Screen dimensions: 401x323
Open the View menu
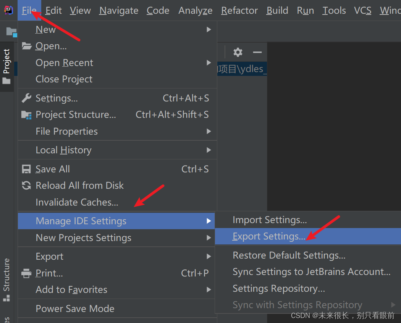click(x=80, y=10)
